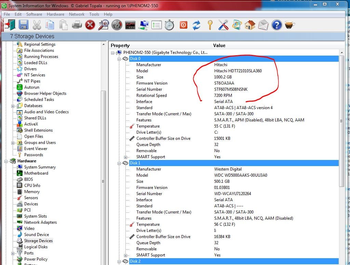This screenshot has width=350, height=265.
Task: Expand the Ports tree node
Action: [13, 253]
